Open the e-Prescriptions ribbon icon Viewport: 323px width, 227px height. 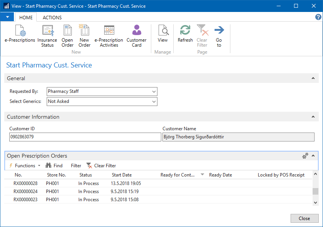click(x=20, y=30)
